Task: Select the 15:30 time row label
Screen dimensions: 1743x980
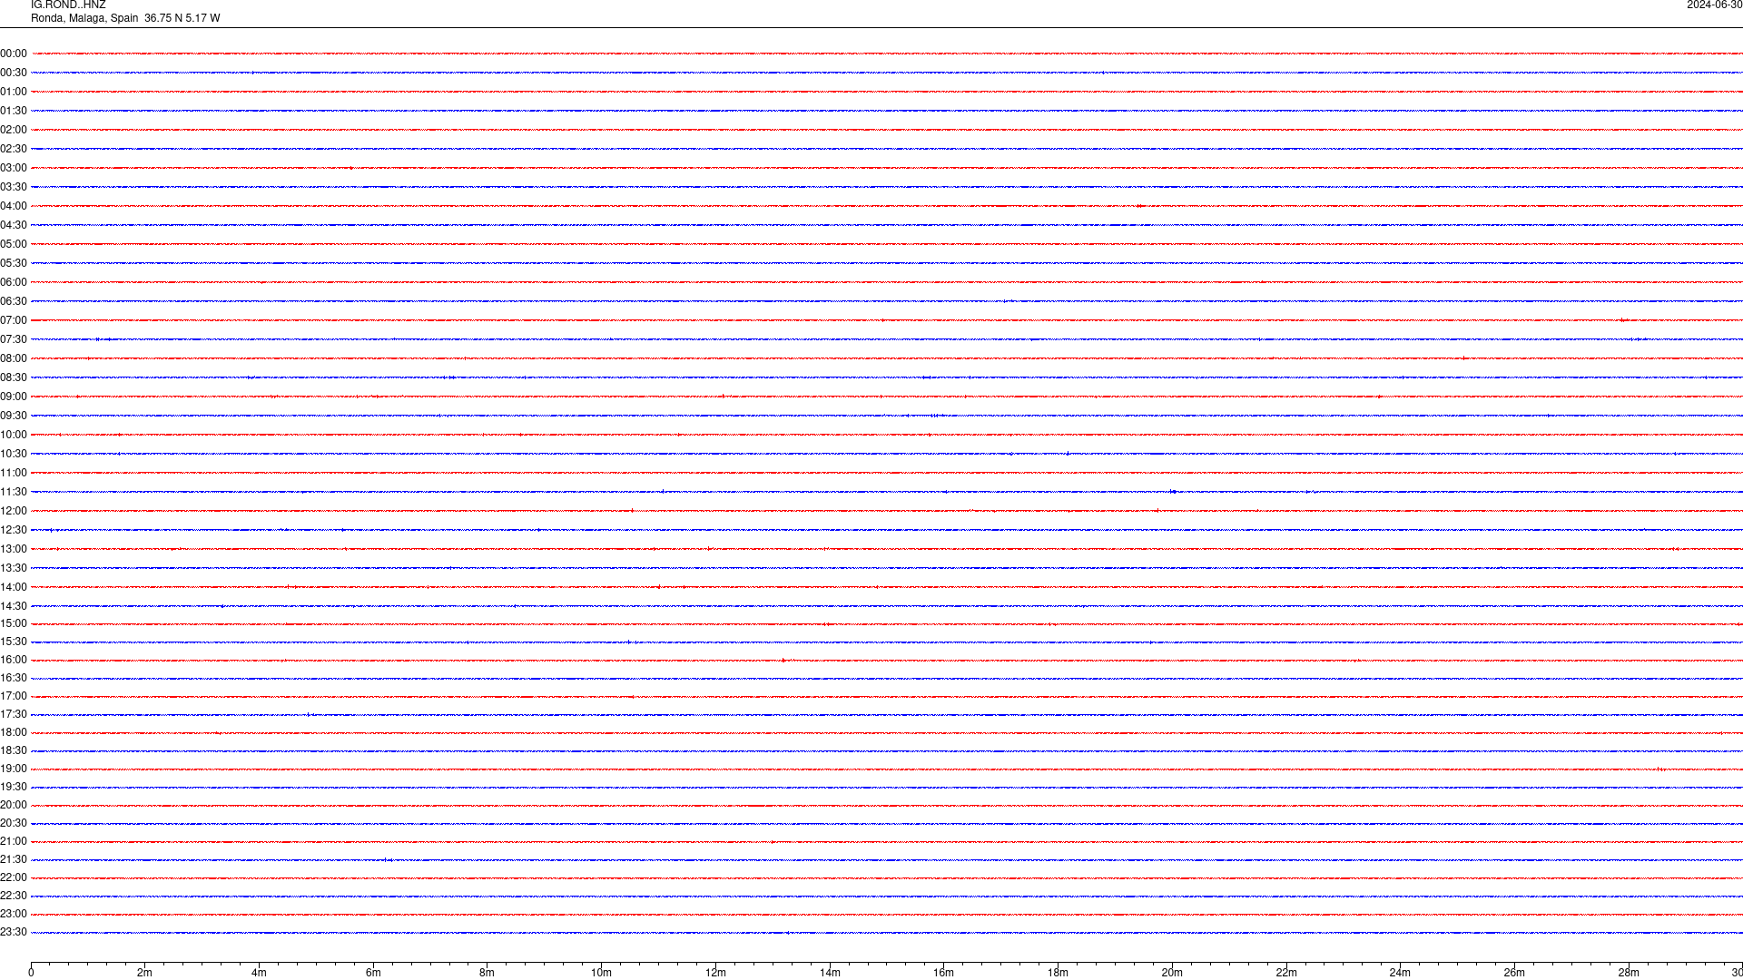Action: coord(14,642)
